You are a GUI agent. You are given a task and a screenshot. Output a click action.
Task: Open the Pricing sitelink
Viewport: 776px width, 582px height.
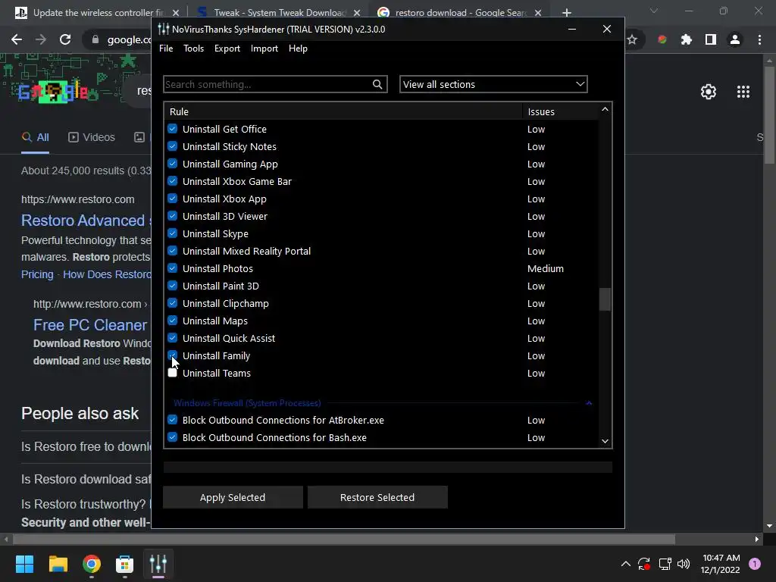[37, 274]
